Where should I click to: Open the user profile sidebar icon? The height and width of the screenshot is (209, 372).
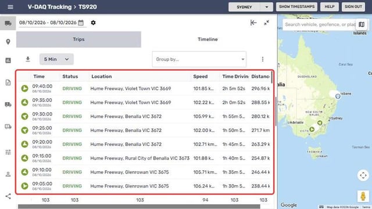[x=8, y=174]
